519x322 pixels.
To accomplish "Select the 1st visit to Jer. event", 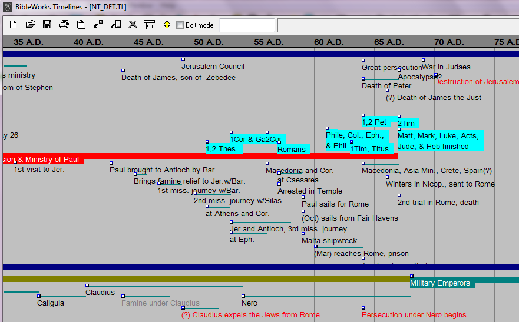I will coord(39,170).
